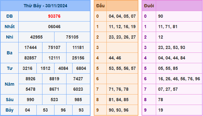The height and width of the screenshot is (116, 203).
Task: Select the Tư prize label
Action: 10,68
